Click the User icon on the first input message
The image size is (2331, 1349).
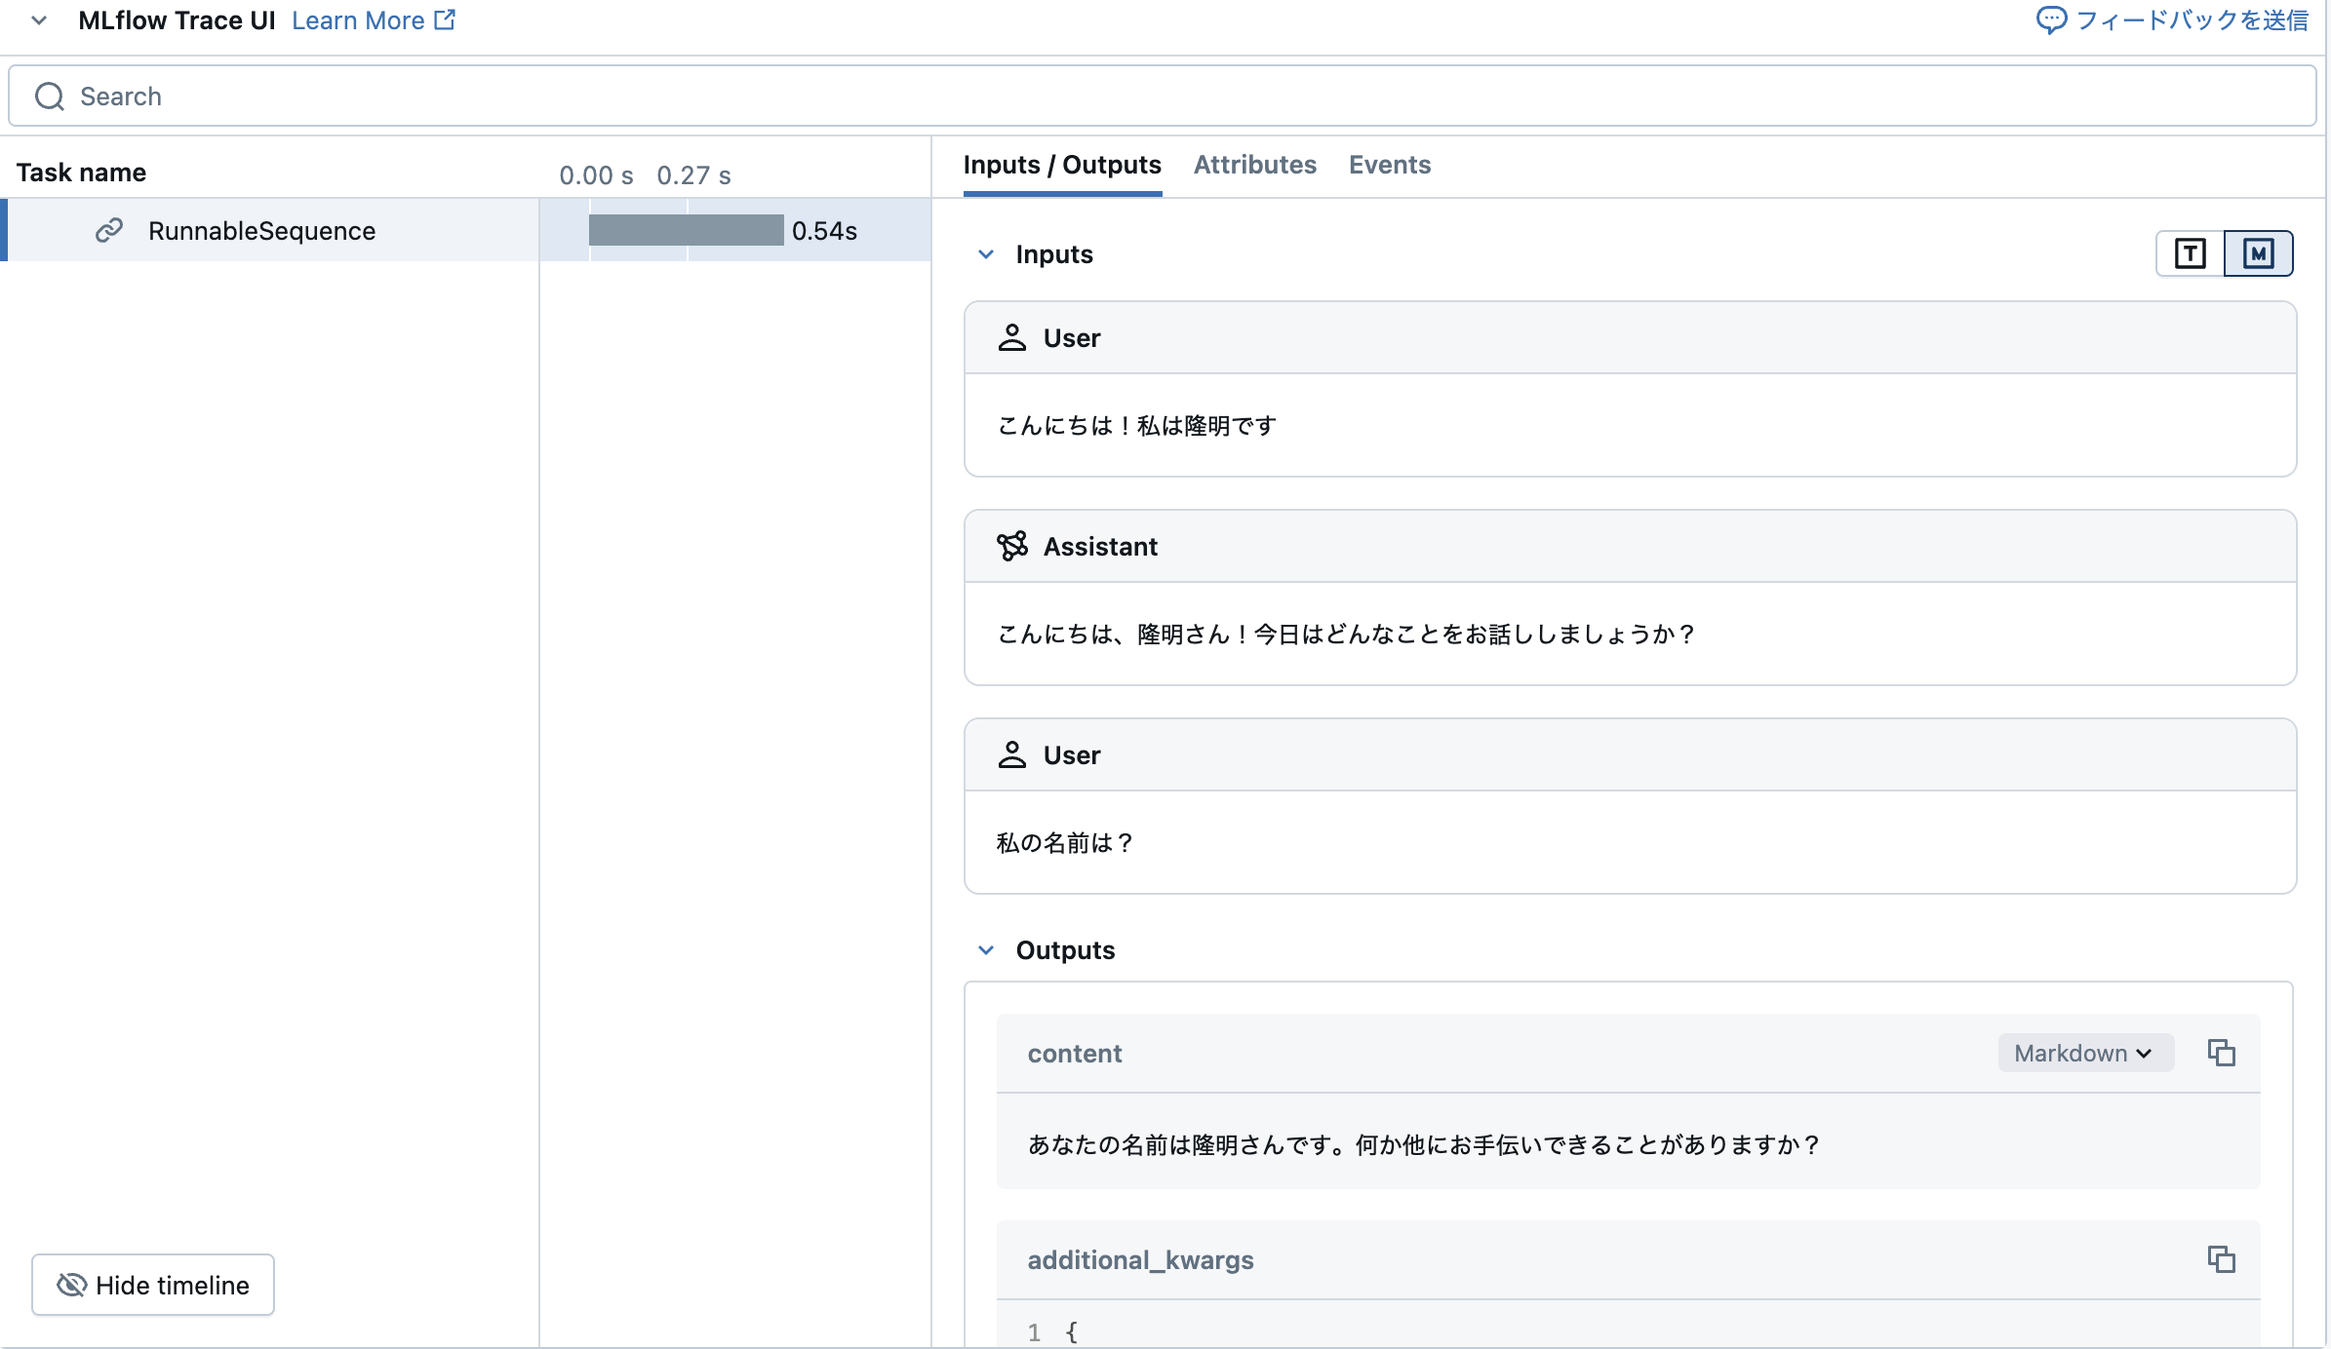pyautogui.click(x=1013, y=337)
